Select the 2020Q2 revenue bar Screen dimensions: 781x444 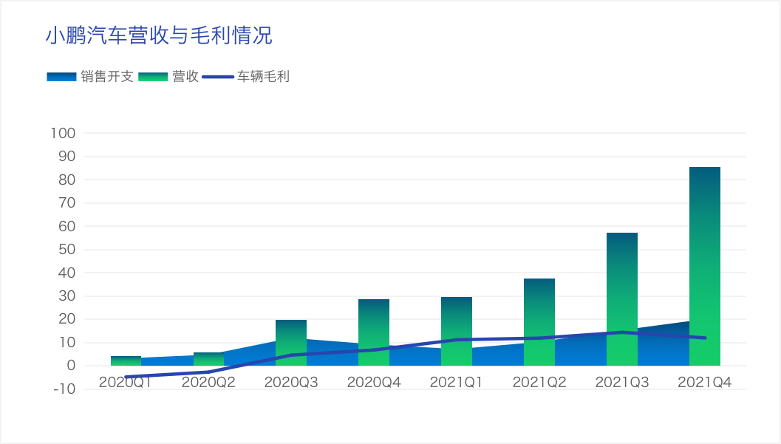click(208, 359)
